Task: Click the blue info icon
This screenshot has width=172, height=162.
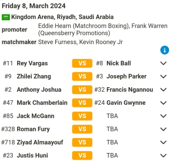Action: pos(164,50)
